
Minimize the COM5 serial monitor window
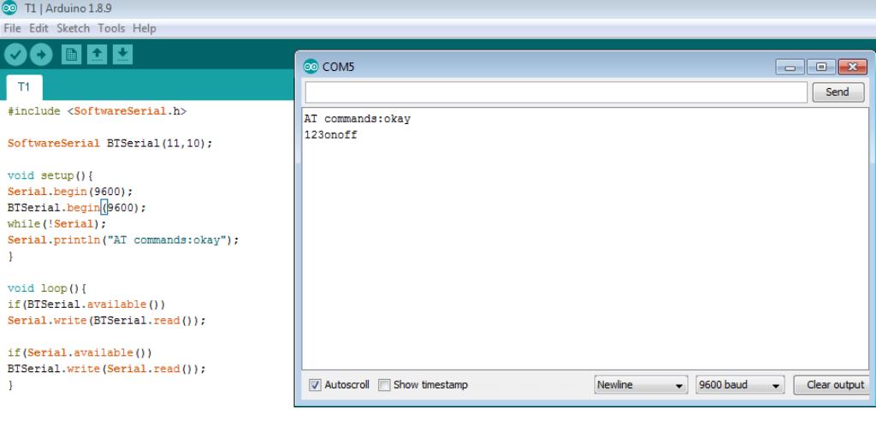point(790,67)
